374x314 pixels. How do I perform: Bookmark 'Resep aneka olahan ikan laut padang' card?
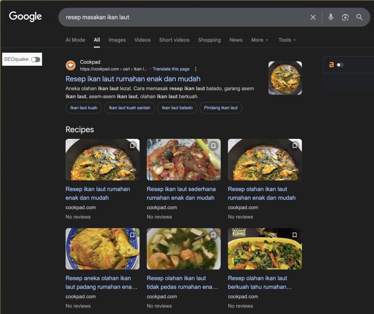coord(132,235)
